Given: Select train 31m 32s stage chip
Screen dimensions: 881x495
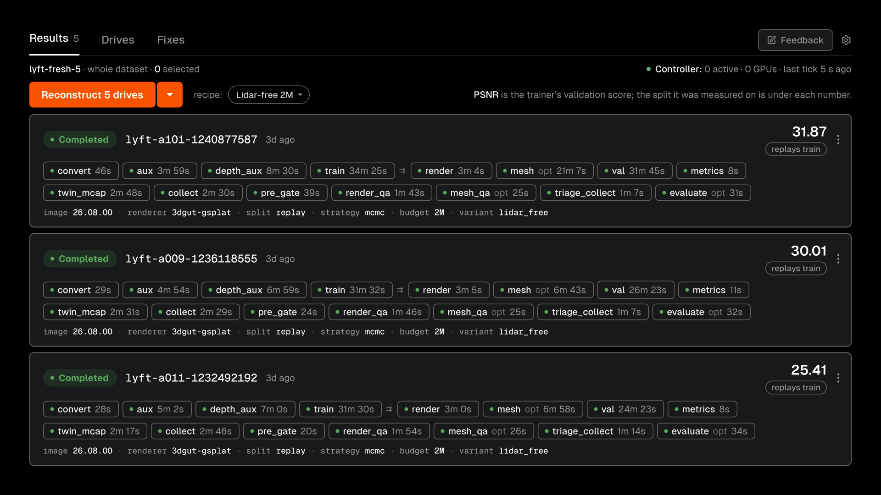Looking at the screenshot, I should pos(351,290).
